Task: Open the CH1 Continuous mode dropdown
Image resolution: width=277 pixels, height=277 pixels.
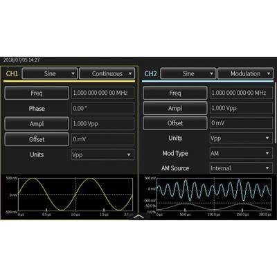Action: (107, 73)
